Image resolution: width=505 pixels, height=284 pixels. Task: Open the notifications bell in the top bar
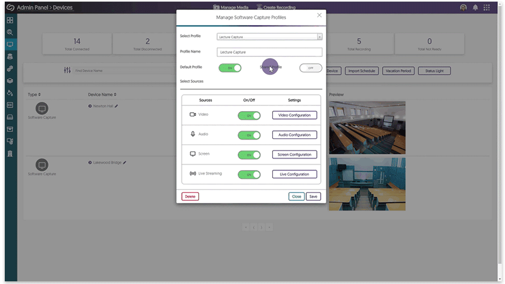[x=475, y=7]
